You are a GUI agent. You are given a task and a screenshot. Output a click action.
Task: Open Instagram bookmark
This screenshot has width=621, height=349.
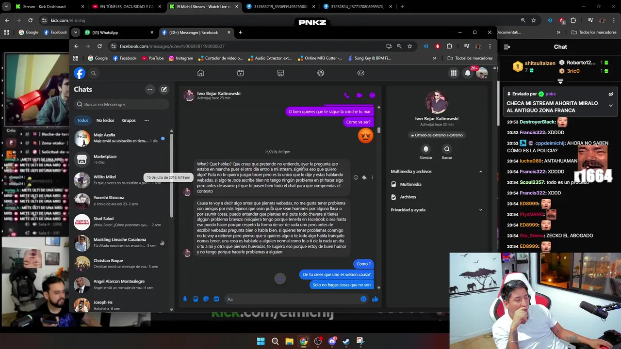coord(180,58)
